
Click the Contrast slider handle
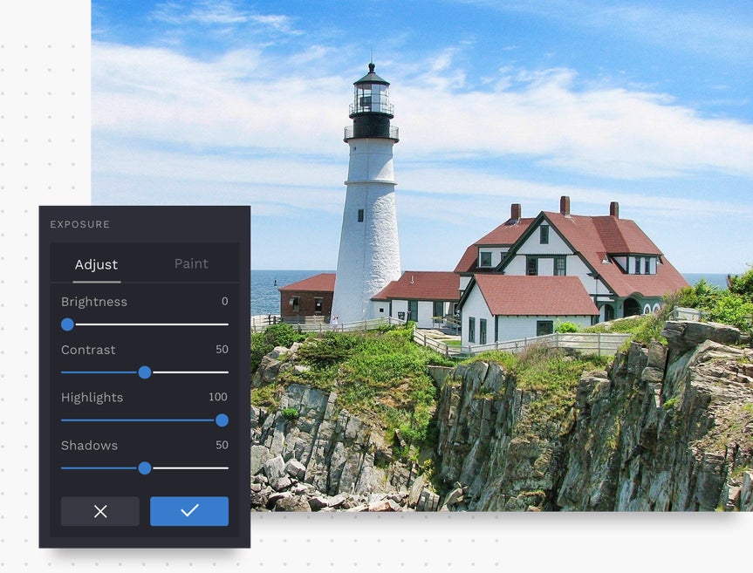(x=145, y=372)
